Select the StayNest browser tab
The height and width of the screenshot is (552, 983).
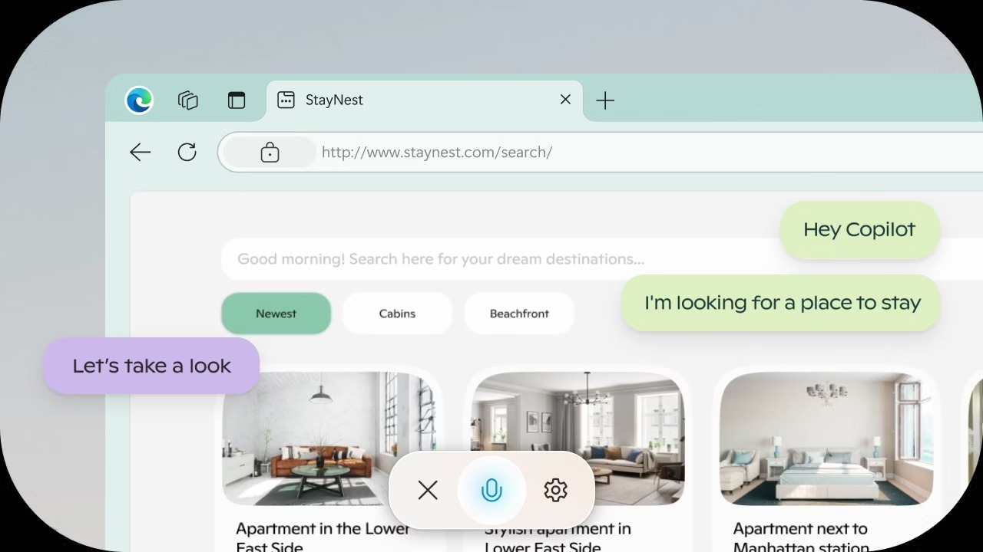click(x=425, y=100)
